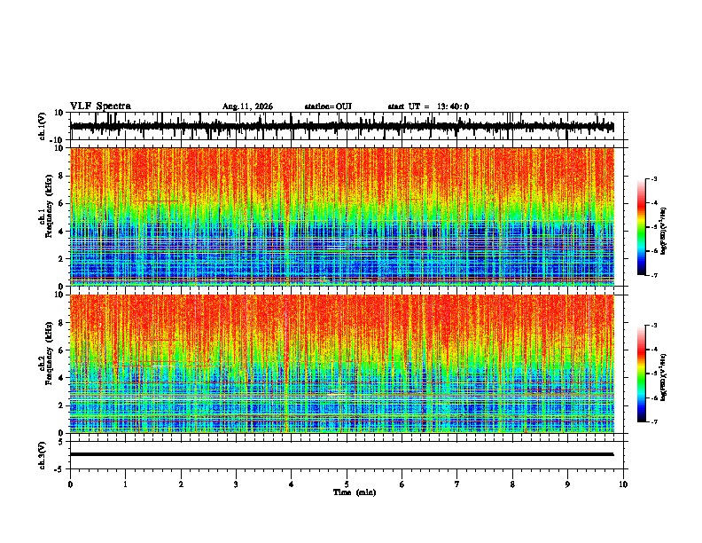Click the ch.2 colorbar "log(PSD)" label
The image size is (702, 543).
coord(664,377)
